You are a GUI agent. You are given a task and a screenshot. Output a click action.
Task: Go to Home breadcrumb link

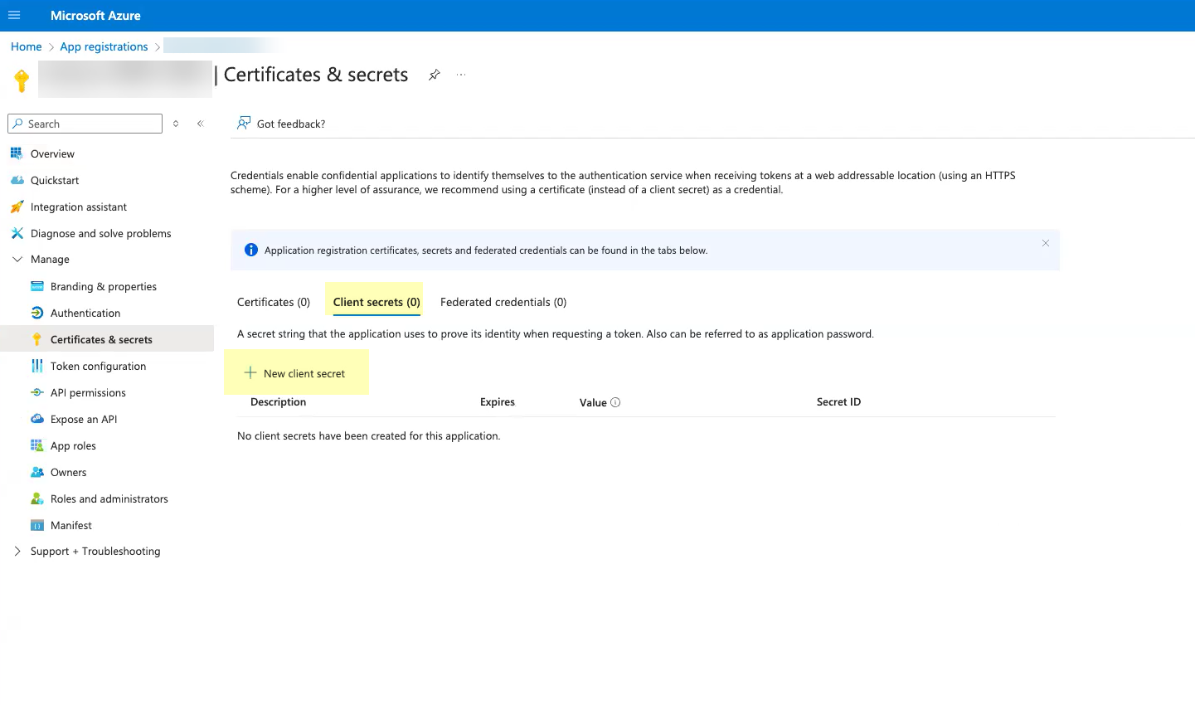pyautogui.click(x=26, y=46)
